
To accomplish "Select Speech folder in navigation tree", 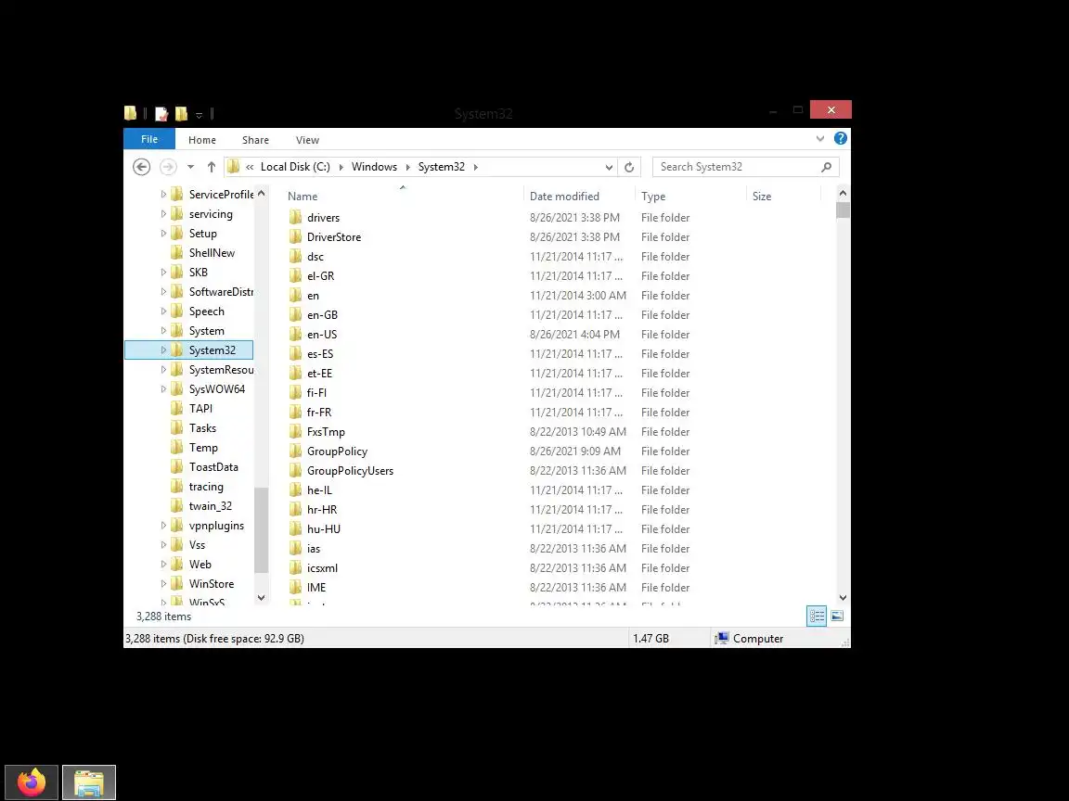I will 207,311.
